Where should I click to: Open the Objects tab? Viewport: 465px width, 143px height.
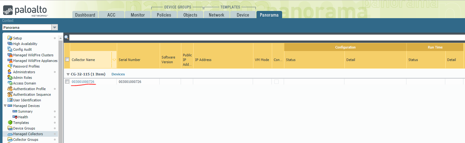[190, 15]
